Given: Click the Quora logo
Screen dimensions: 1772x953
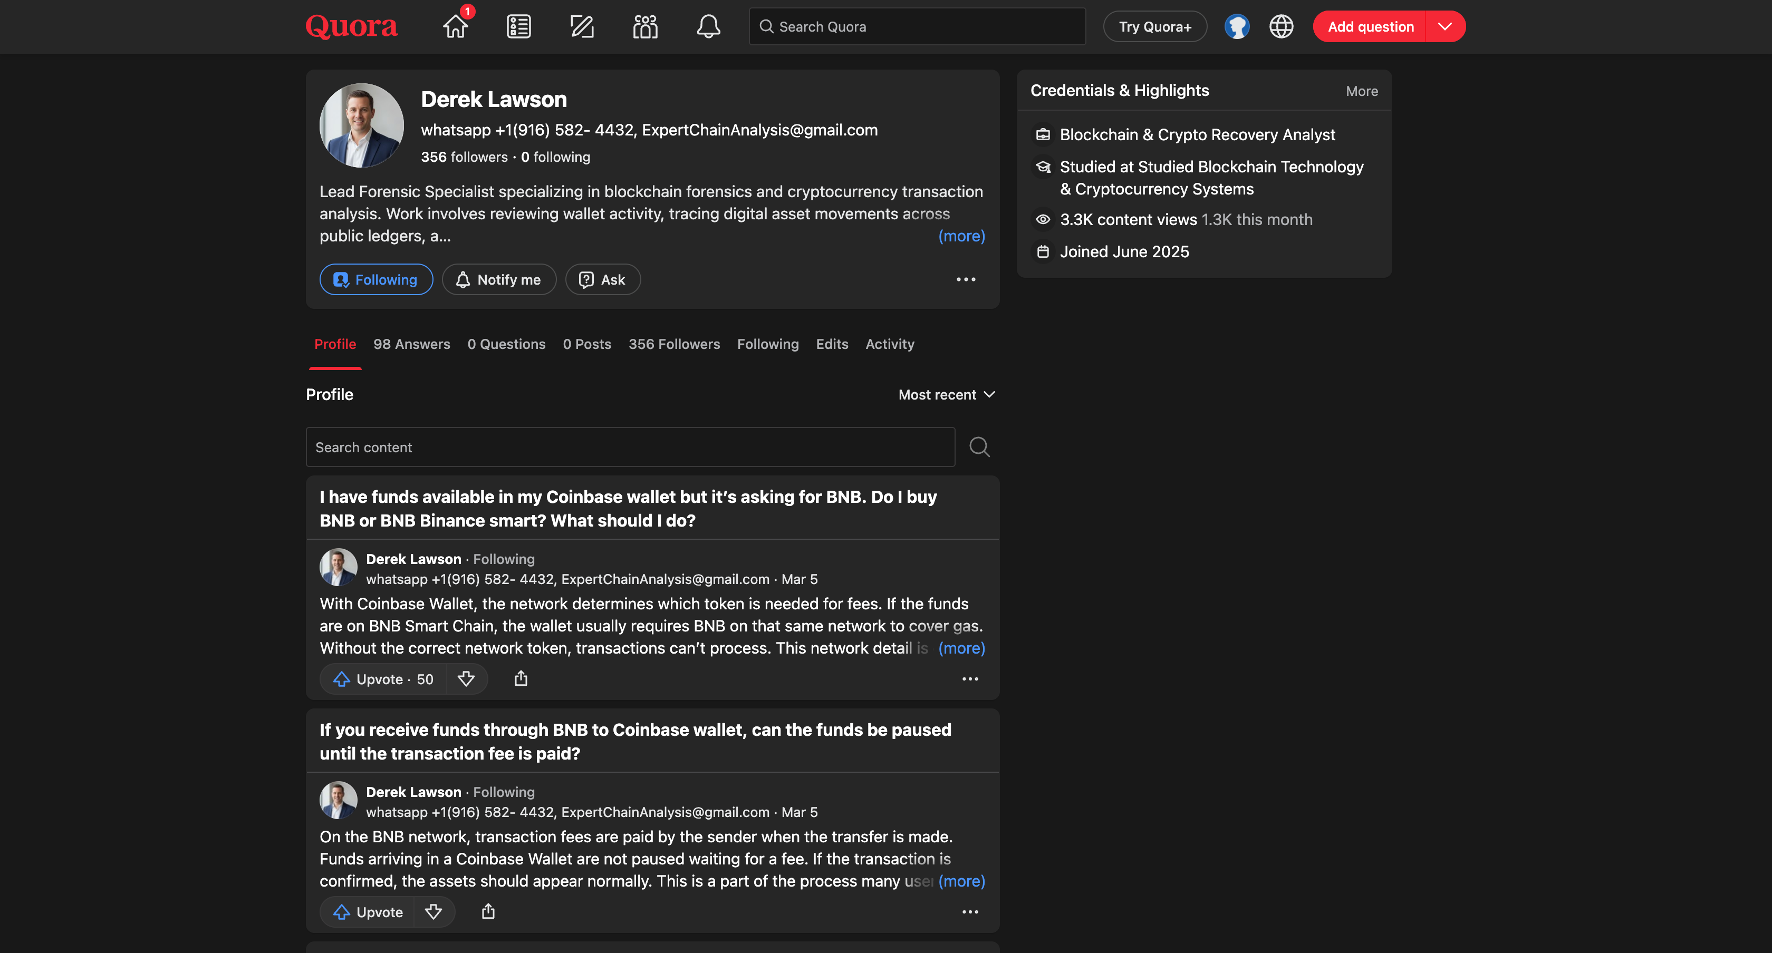Looking at the screenshot, I should pyautogui.click(x=352, y=27).
